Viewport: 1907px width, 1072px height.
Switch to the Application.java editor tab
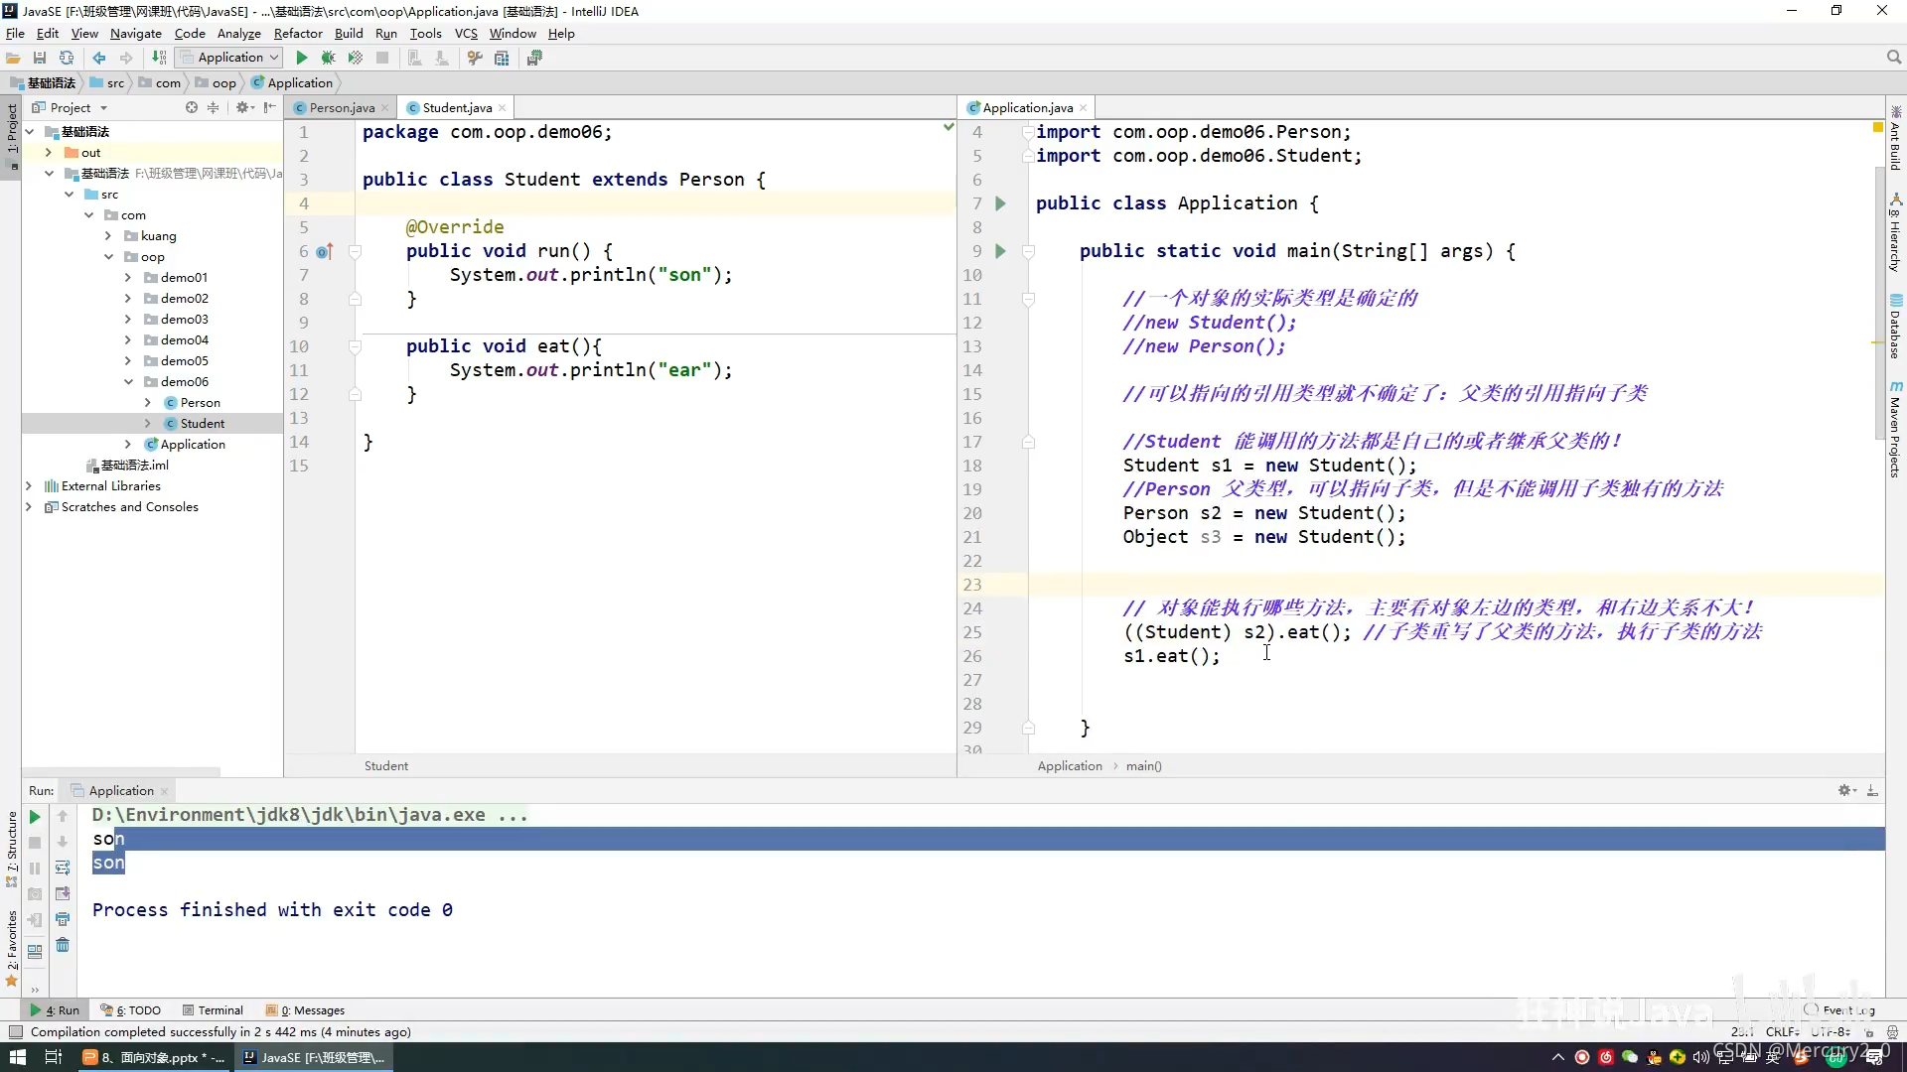[x=1027, y=107]
